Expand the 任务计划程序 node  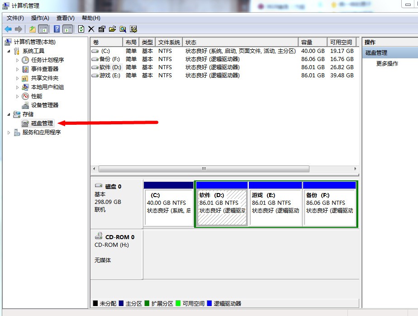(x=17, y=60)
